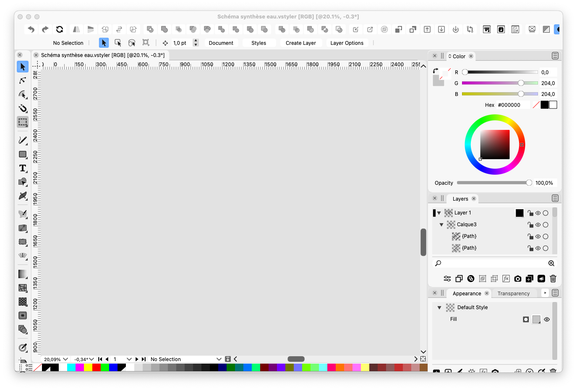
Task: Click the Layer Options button
Action: 347,43
